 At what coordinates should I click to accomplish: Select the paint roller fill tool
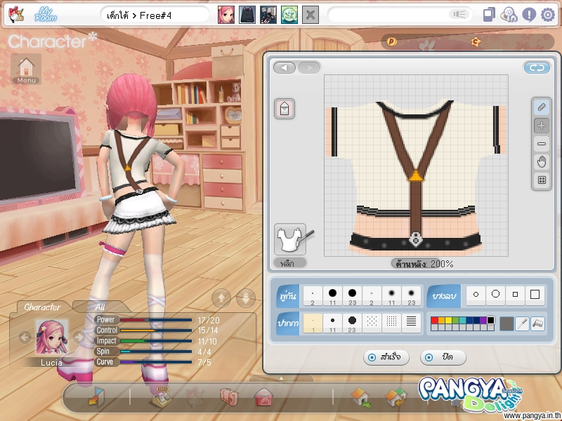(537, 323)
